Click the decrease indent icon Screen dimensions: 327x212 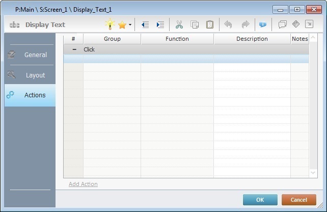[145, 24]
